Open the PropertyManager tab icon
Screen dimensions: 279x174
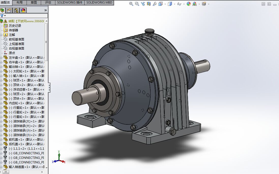[x=9, y=10]
